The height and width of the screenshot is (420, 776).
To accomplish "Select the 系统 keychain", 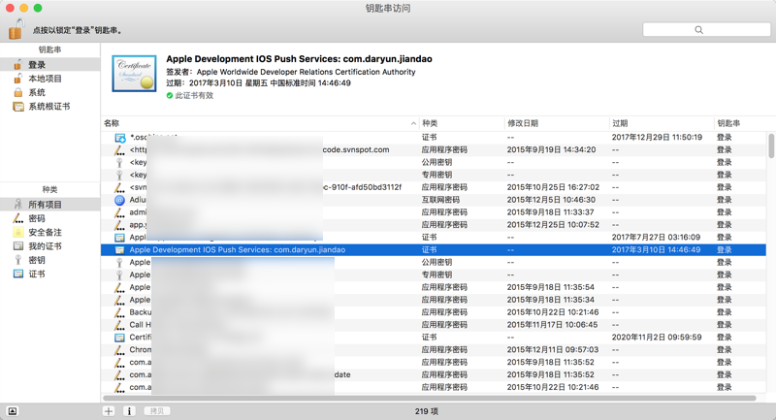I will (x=49, y=92).
